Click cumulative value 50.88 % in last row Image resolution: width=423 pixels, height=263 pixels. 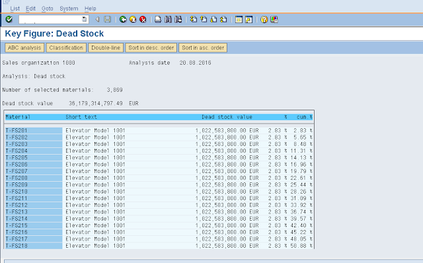[x=301, y=246]
